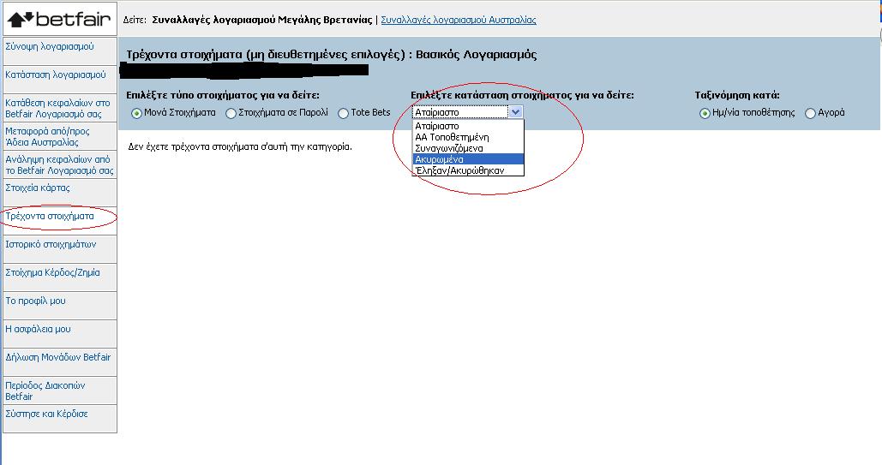Choose Συναγωνιζόμενα from the dropdown list
The image size is (882, 465).
(468, 148)
